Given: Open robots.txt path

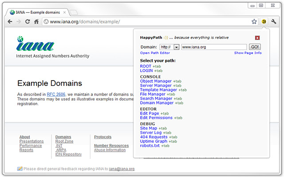Looking at the screenshot, I should (150, 146).
